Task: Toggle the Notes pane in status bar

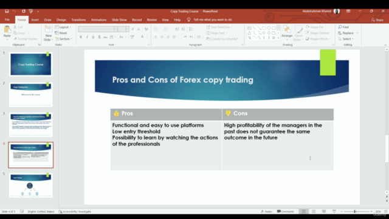Action: point(266,212)
